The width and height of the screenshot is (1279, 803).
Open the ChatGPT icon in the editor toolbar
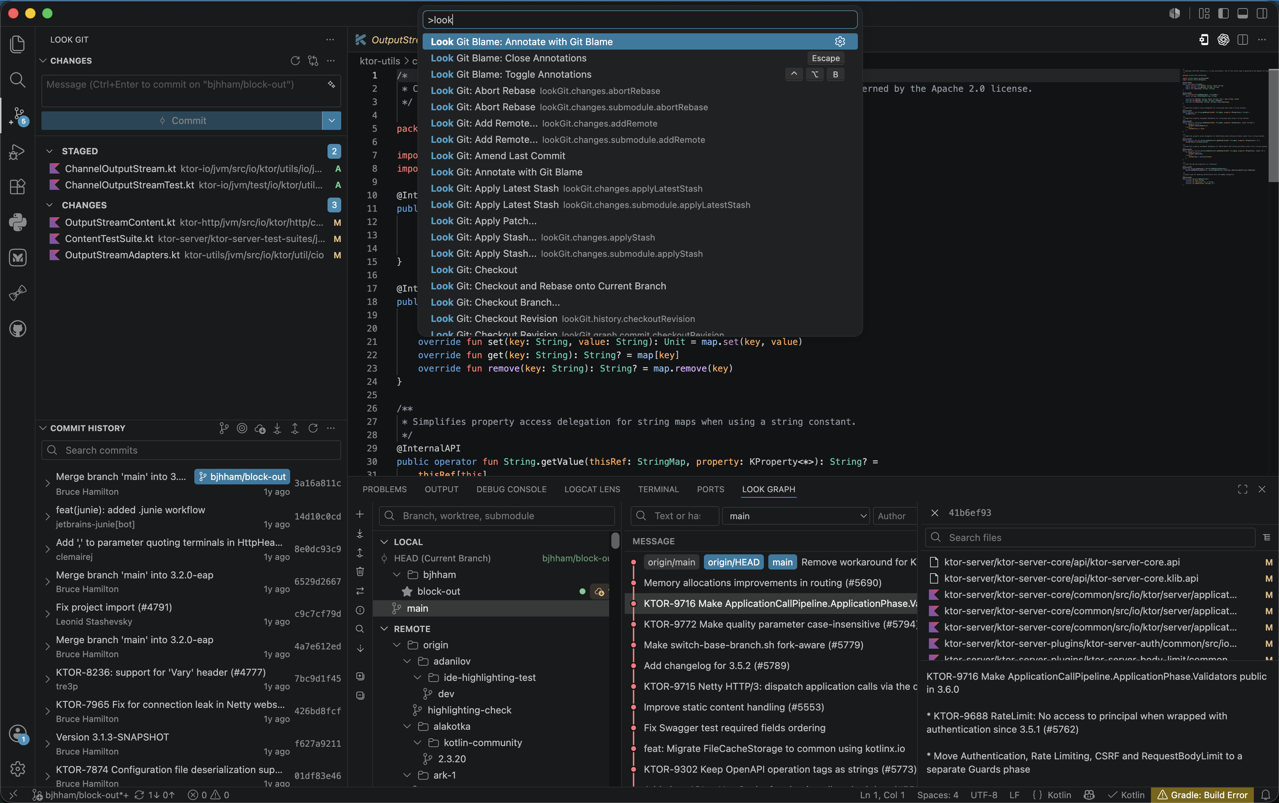tap(1223, 40)
